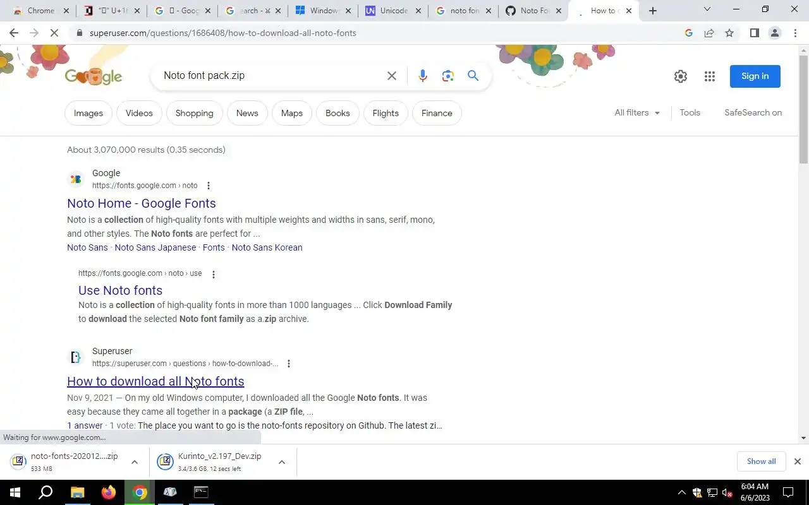Viewport: 809px width, 505px height.
Task: Select the News filter
Action: pyautogui.click(x=247, y=113)
